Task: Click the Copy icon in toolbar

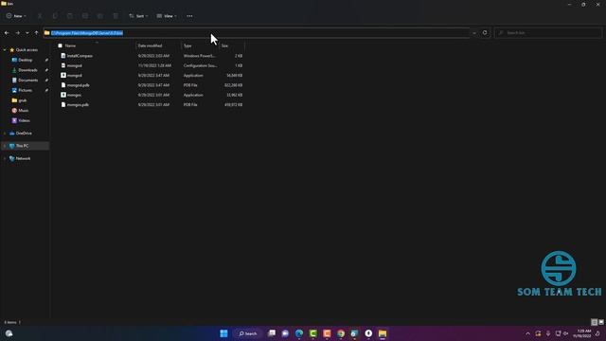Action: click(x=55, y=16)
